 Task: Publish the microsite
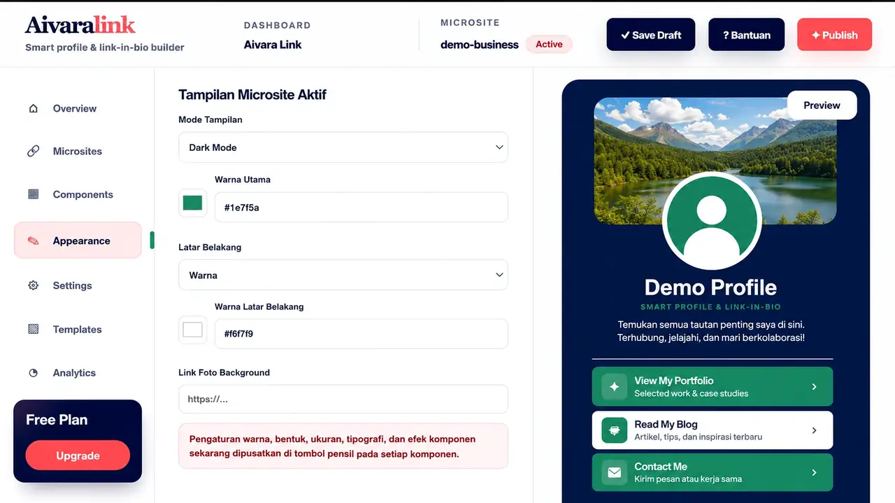(834, 35)
